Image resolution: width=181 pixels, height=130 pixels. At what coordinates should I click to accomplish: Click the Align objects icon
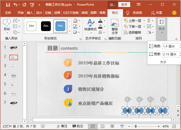click(149, 21)
